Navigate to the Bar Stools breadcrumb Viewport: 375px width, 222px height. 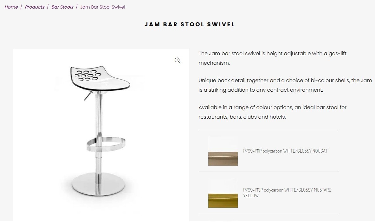(x=62, y=7)
